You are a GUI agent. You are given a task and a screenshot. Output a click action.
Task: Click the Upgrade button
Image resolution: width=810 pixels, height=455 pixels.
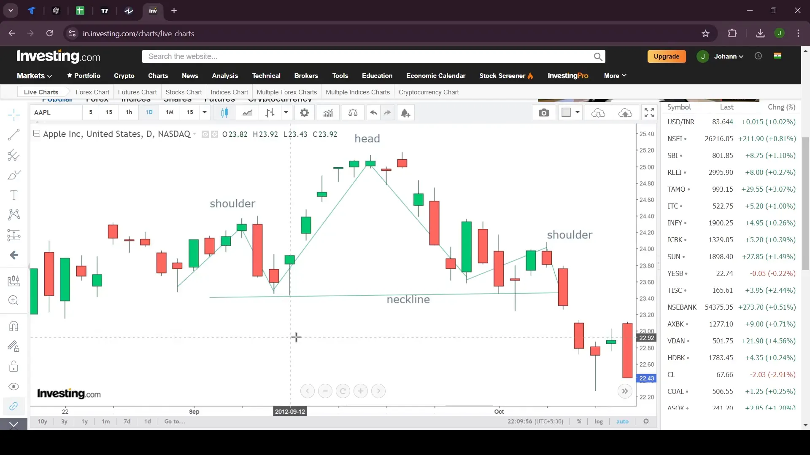667,56
